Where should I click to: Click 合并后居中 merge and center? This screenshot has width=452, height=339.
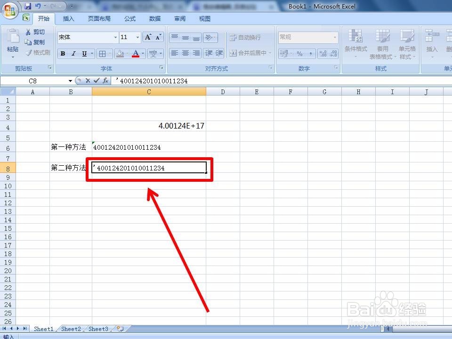click(x=248, y=53)
